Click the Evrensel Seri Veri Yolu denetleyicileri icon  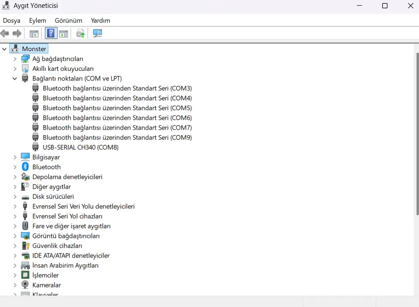pyautogui.click(x=25, y=206)
